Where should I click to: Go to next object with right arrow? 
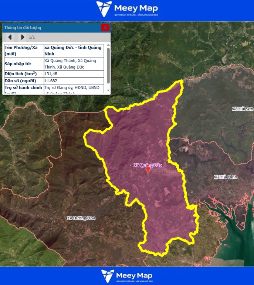pyautogui.click(x=23, y=37)
